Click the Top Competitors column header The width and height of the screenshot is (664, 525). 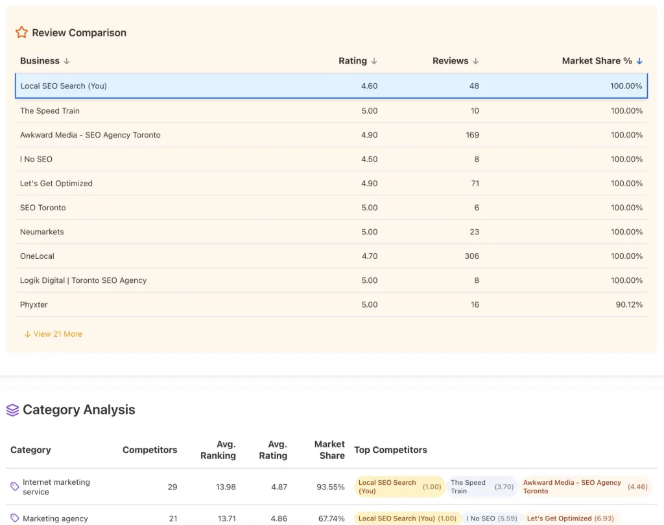(x=390, y=450)
